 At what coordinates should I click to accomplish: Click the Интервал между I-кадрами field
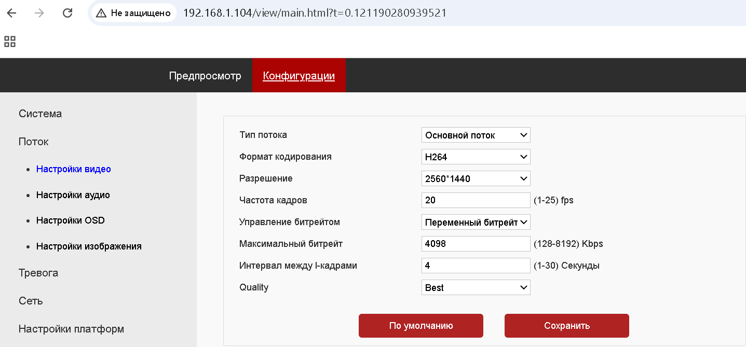[x=476, y=266]
